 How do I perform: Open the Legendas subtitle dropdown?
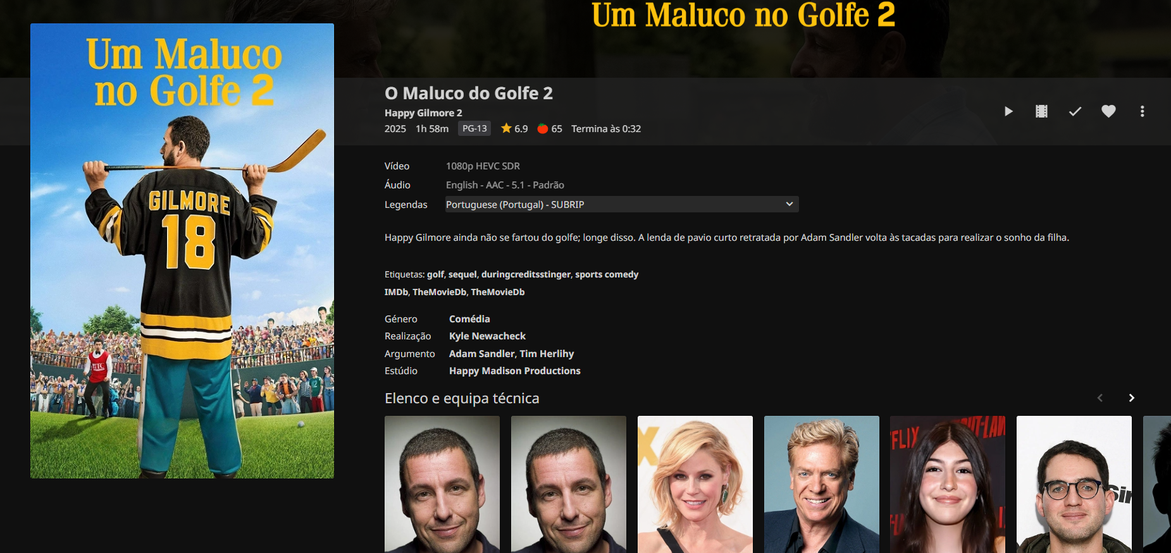[622, 204]
